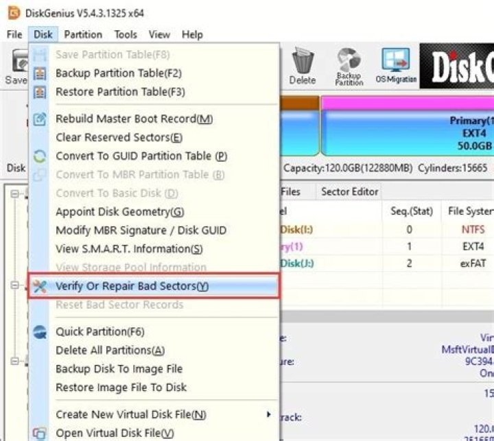Choose Modify MBR Signature / Disk GUID

point(154,230)
